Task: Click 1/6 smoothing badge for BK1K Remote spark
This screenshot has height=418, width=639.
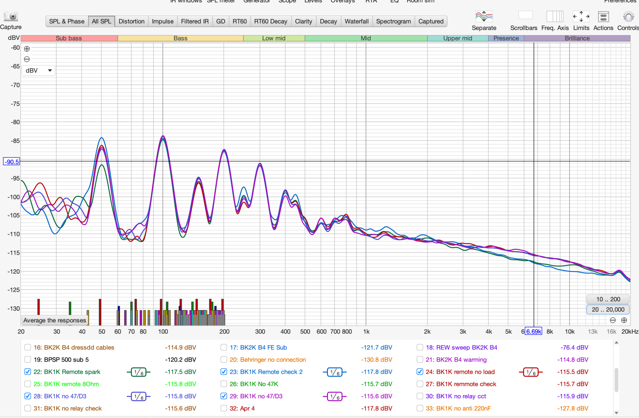Action: click(x=139, y=372)
